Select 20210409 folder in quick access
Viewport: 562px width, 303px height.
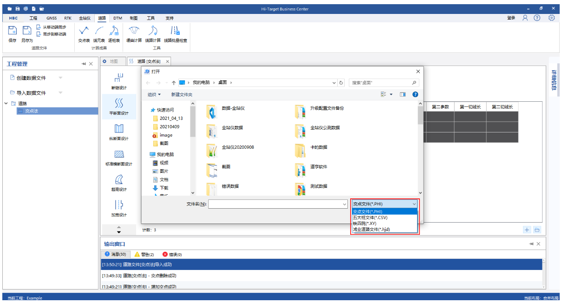coord(170,126)
